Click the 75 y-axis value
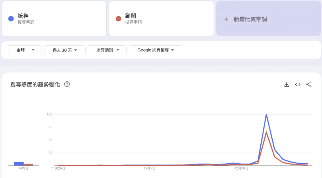Viewport: 322px width, 178px height. (50, 127)
